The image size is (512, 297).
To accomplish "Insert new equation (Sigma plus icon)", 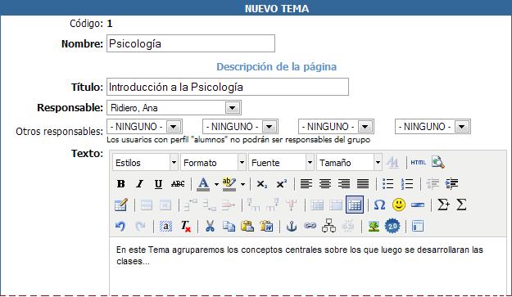I will [x=443, y=205].
